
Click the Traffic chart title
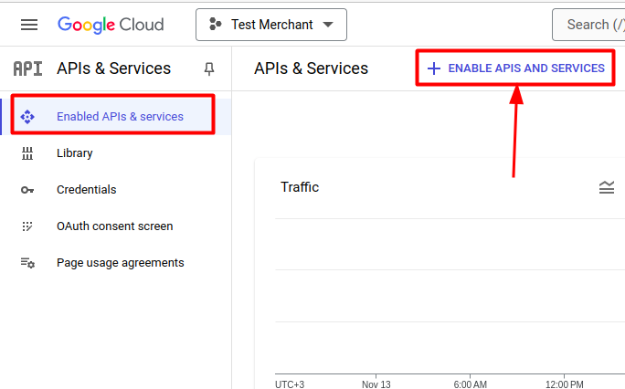coord(300,186)
